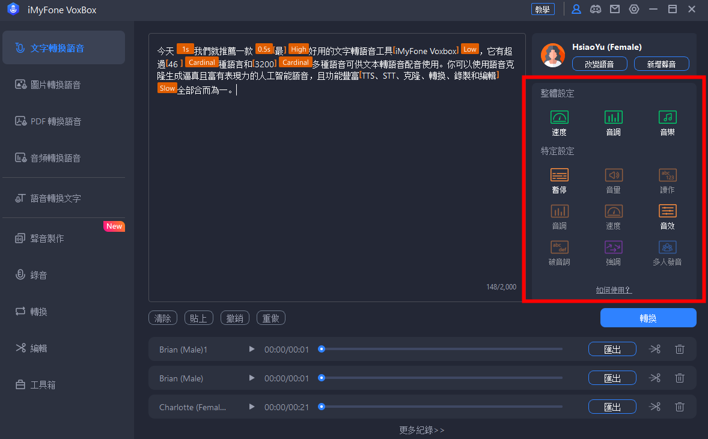Image resolution: width=708 pixels, height=439 pixels.
Task: Open 更多紀錄>> more records link
Action: (422, 430)
